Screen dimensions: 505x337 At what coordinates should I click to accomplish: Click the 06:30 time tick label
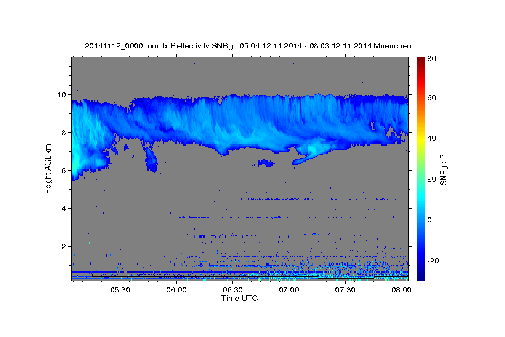tap(233, 290)
